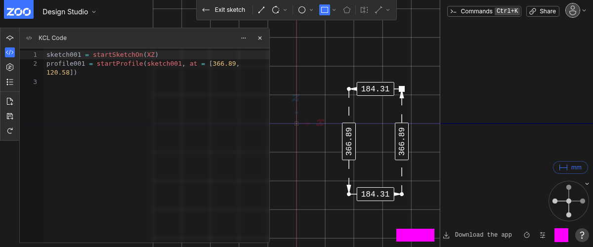Open the Feature tree pane
The width and height of the screenshot is (593, 247).
click(10, 38)
